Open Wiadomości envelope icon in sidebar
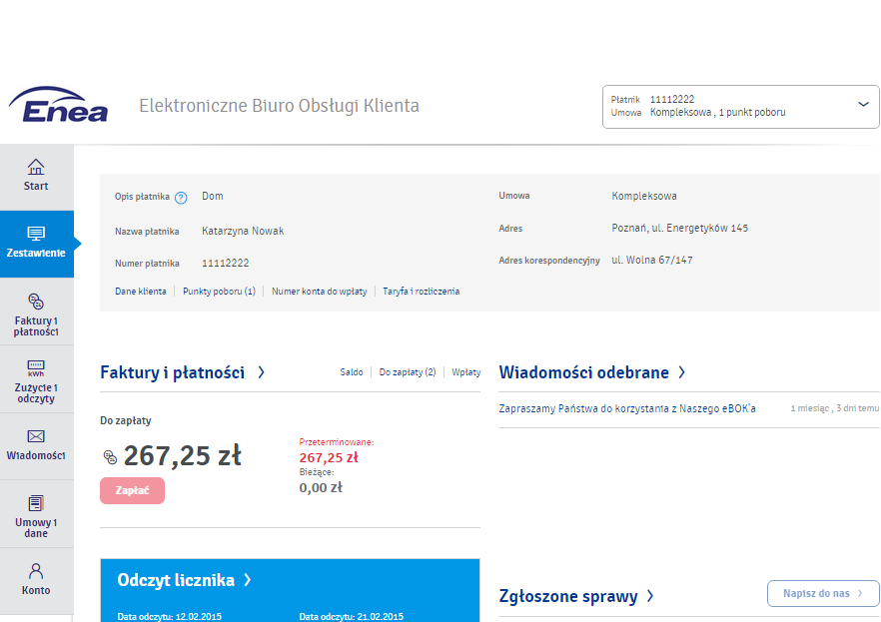881x622 pixels. pos(36,436)
